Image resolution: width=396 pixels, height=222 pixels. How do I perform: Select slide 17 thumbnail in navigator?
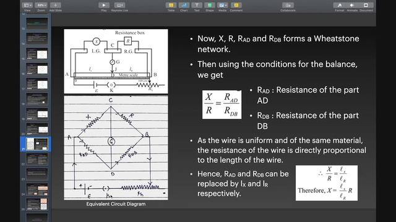tap(37, 84)
